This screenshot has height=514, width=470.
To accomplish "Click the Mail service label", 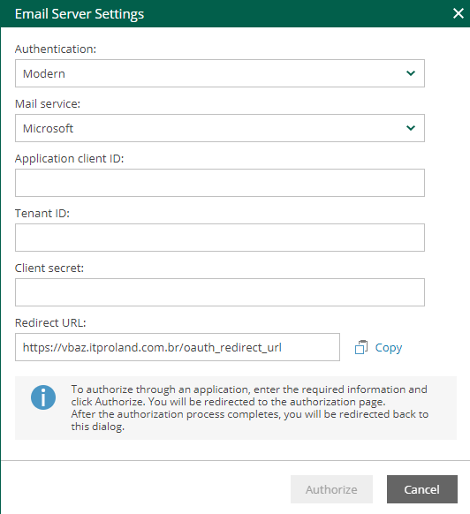I will coord(48,103).
